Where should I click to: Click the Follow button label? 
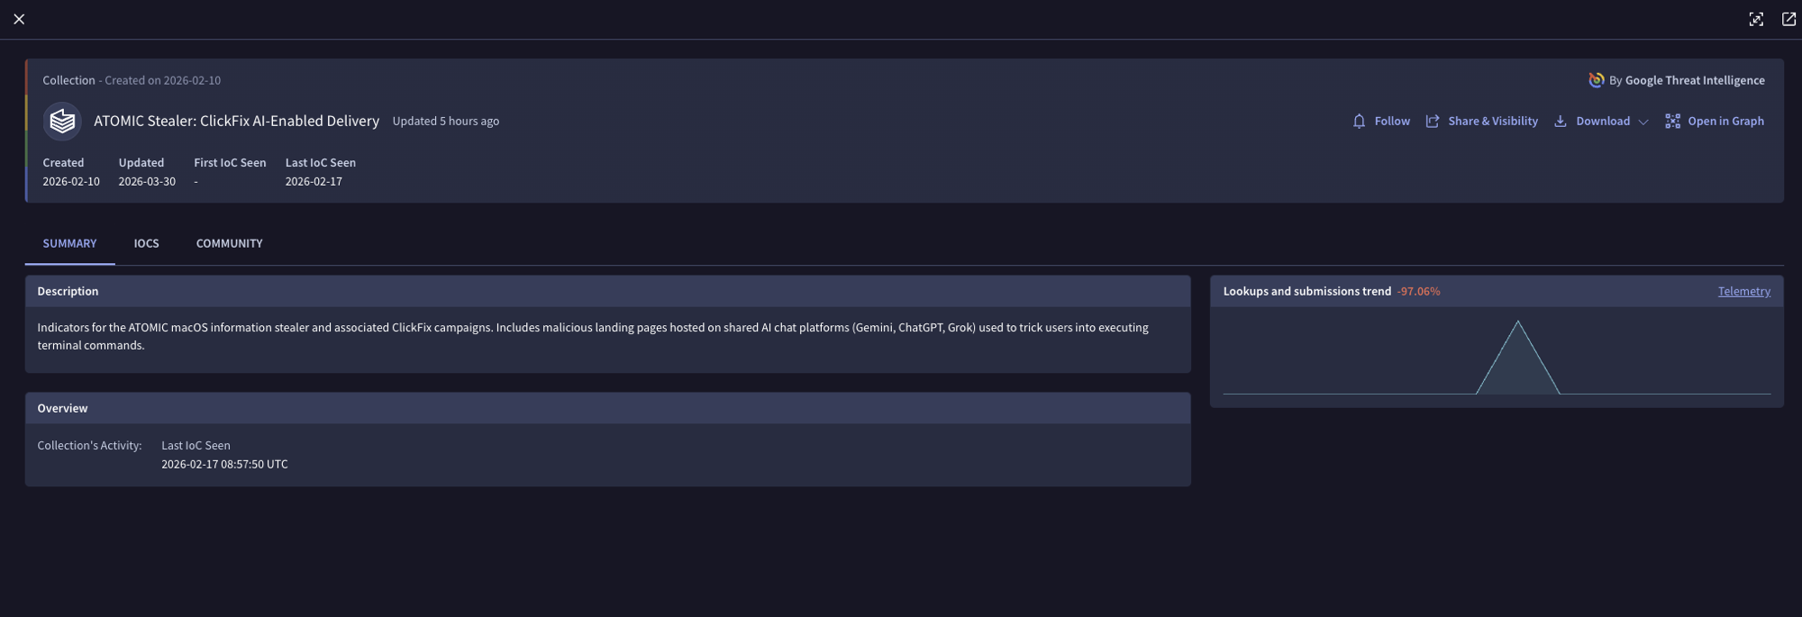(x=1392, y=121)
